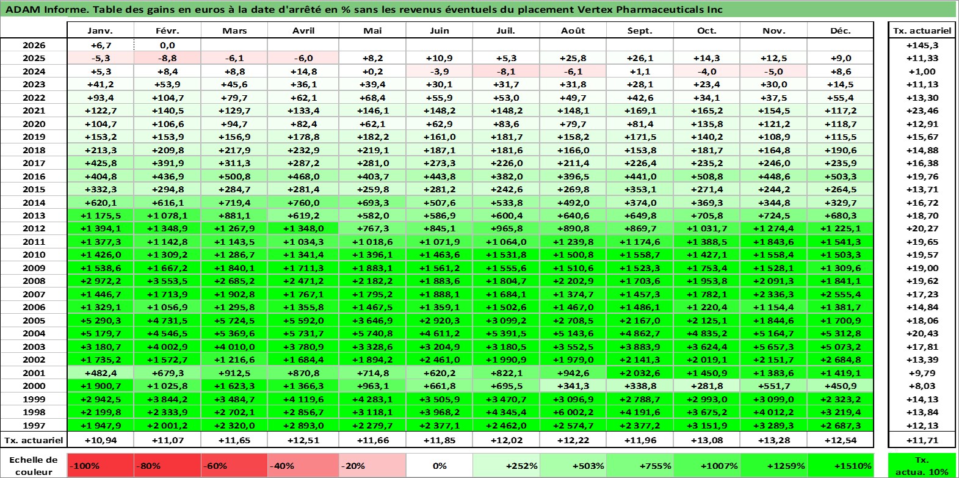The width and height of the screenshot is (959, 478).
Task: Click the +1259% legend swatch
Action: [x=773, y=466]
